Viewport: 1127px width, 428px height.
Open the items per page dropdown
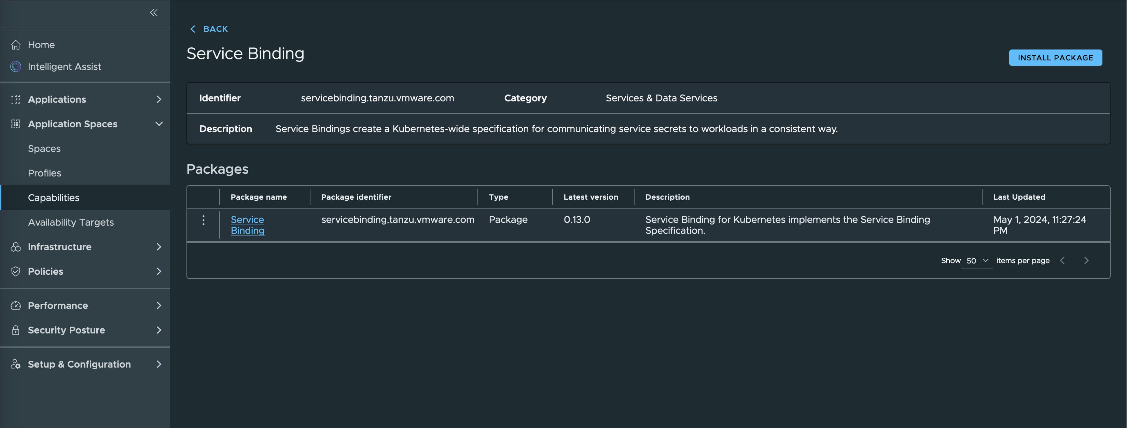coord(977,260)
